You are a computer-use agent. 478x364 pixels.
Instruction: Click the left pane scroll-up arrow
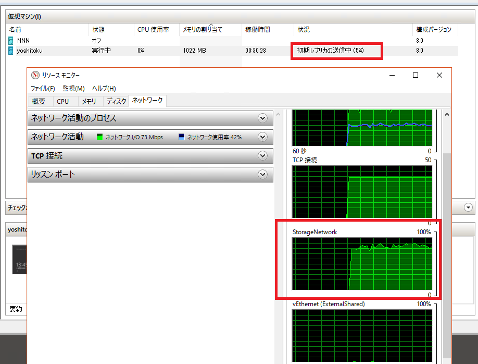[x=278, y=115]
